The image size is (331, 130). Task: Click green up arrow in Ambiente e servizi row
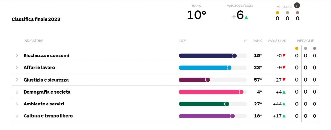(284, 104)
